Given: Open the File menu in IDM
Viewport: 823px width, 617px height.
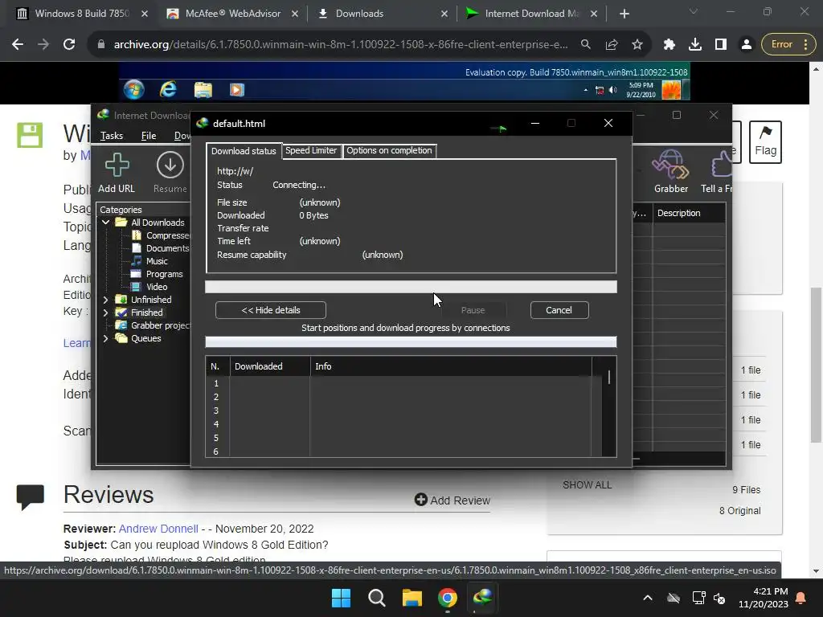Looking at the screenshot, I should click(x=149, y=136).
